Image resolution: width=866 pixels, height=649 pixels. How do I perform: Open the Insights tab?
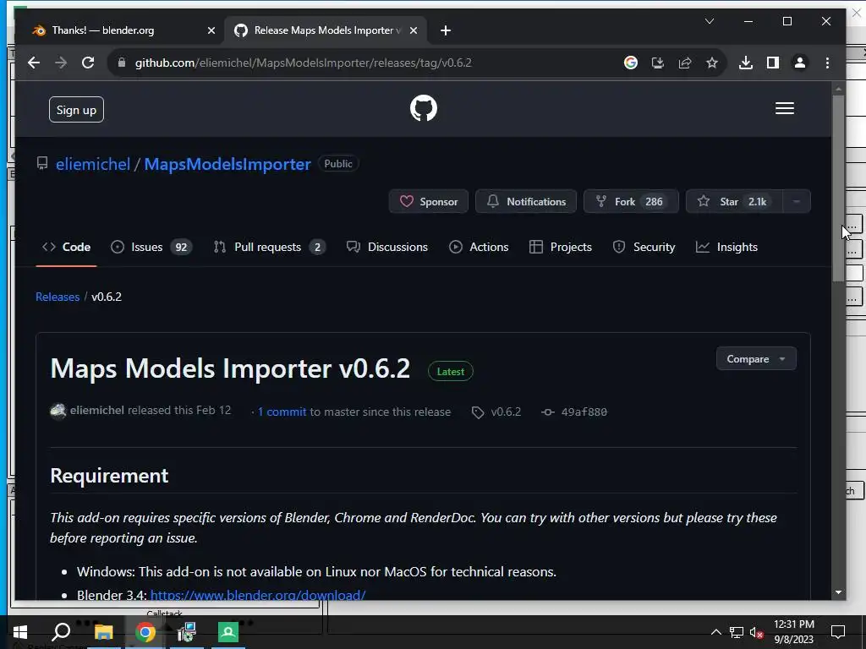(x=726, y=248)
